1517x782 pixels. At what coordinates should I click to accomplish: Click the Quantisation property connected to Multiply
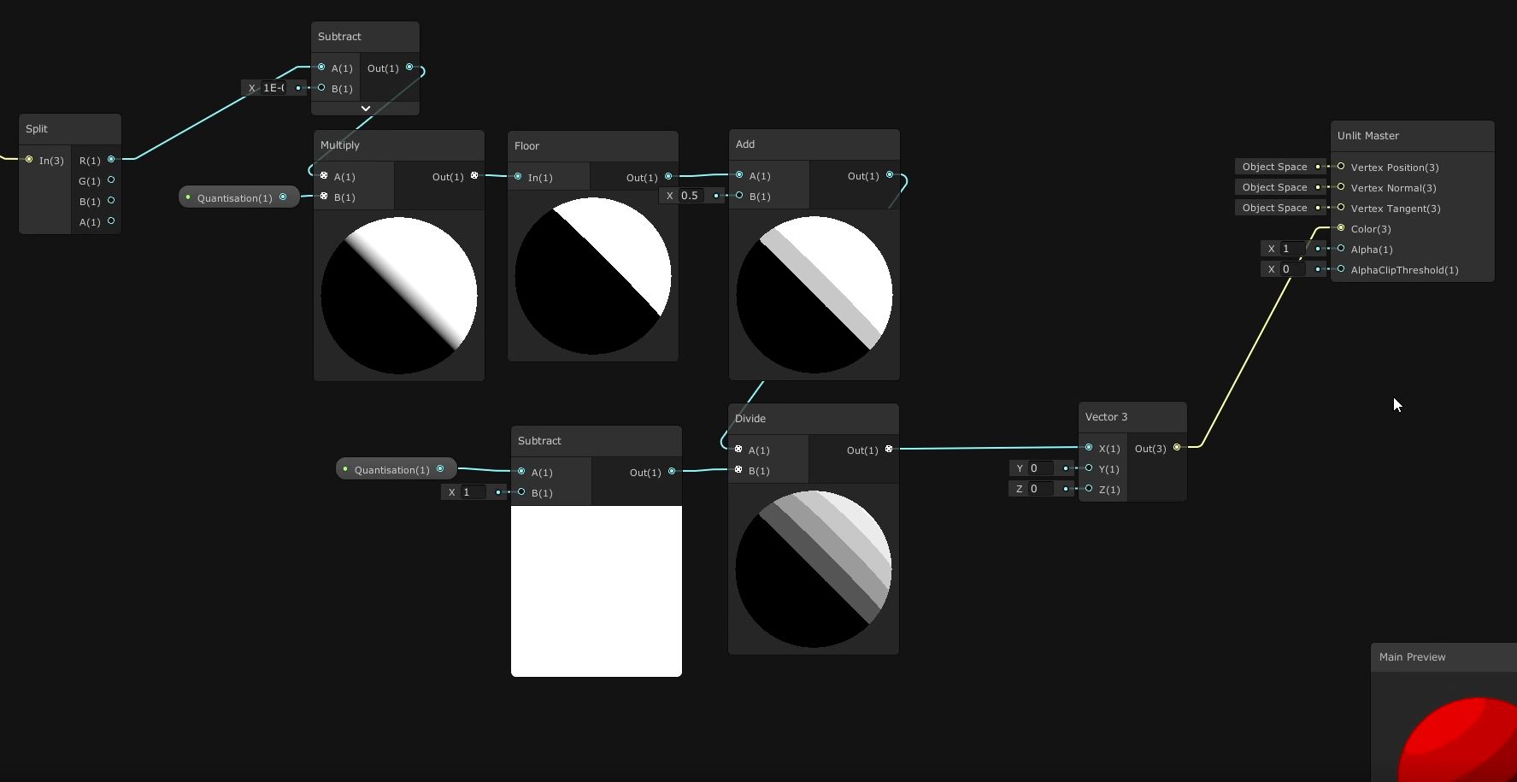point(234,198)
